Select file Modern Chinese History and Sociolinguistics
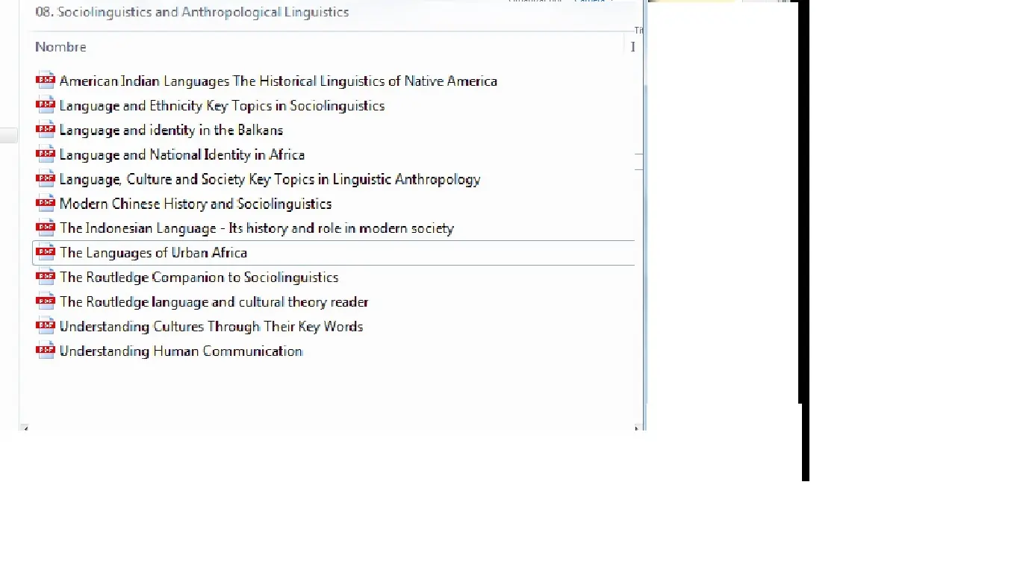The height and width of the screenshot is (573, 1020). [x=195, y=204]
